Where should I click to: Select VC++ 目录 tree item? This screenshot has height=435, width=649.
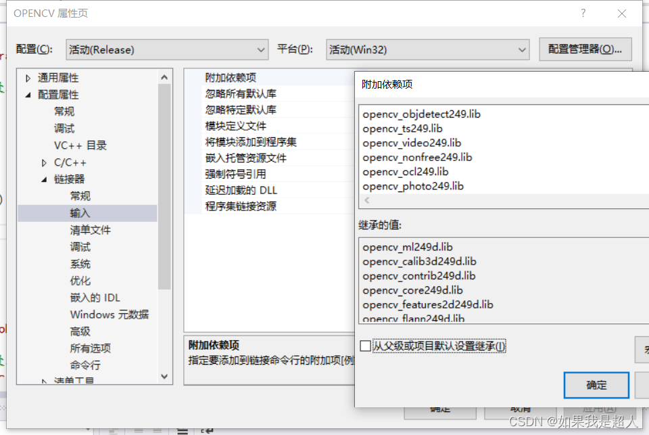pyautogui.click(x=80, y=145)
